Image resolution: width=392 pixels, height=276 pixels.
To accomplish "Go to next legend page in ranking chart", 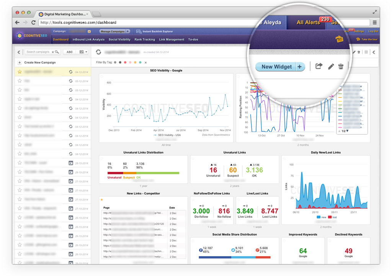I will click(347, 131).
